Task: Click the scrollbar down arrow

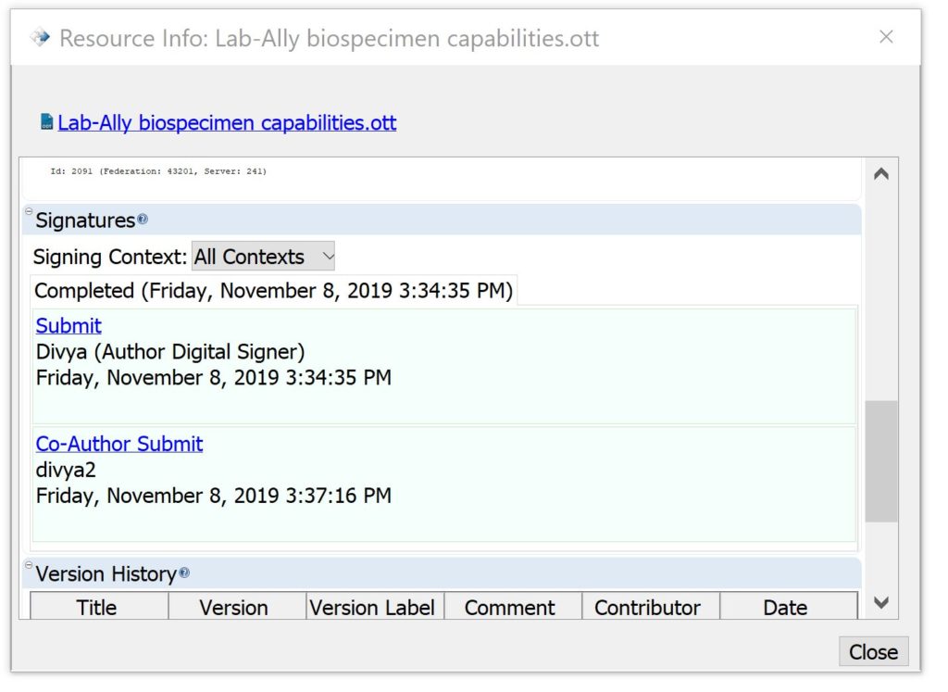Action: (x=881, y=603)
